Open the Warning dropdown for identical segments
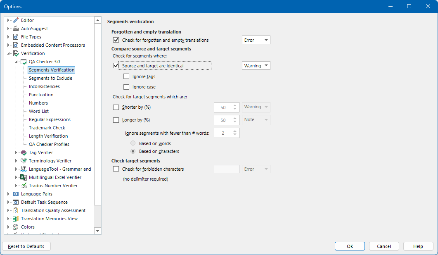The image size is (438, 255). click(x=256, y=65)
